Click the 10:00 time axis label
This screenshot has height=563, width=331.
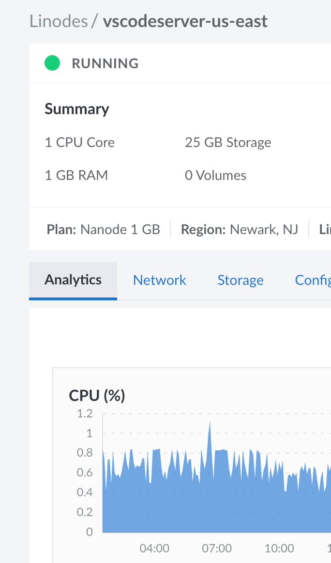point(279,548)
